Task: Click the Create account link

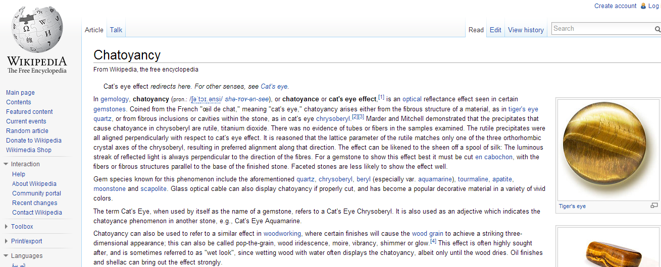Action: pyautogui.click(x=615, y=6)
